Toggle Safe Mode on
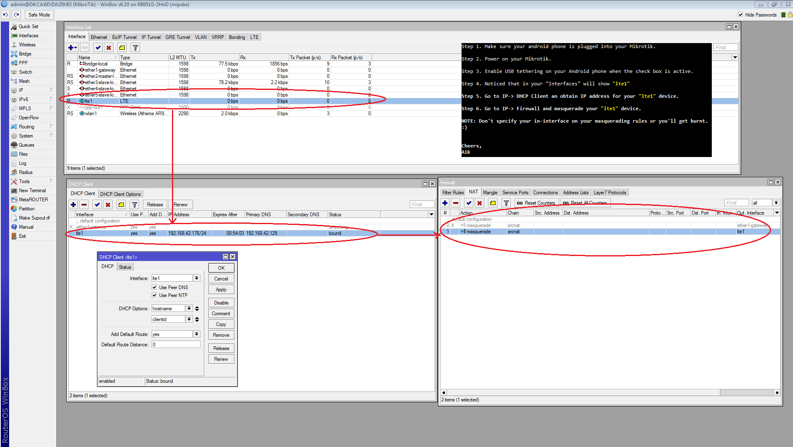The width and height of the screenshot is (793, 447). (x=39, y=14)
